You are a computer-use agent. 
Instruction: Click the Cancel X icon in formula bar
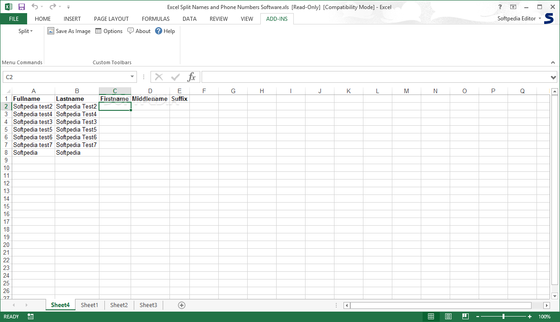click(x=159, y=77)
